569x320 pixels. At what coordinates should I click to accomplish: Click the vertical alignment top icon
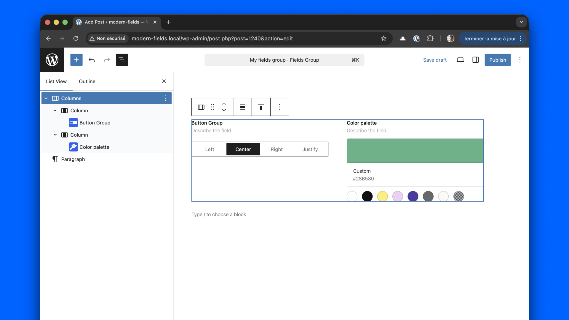[x=261, y=107]
